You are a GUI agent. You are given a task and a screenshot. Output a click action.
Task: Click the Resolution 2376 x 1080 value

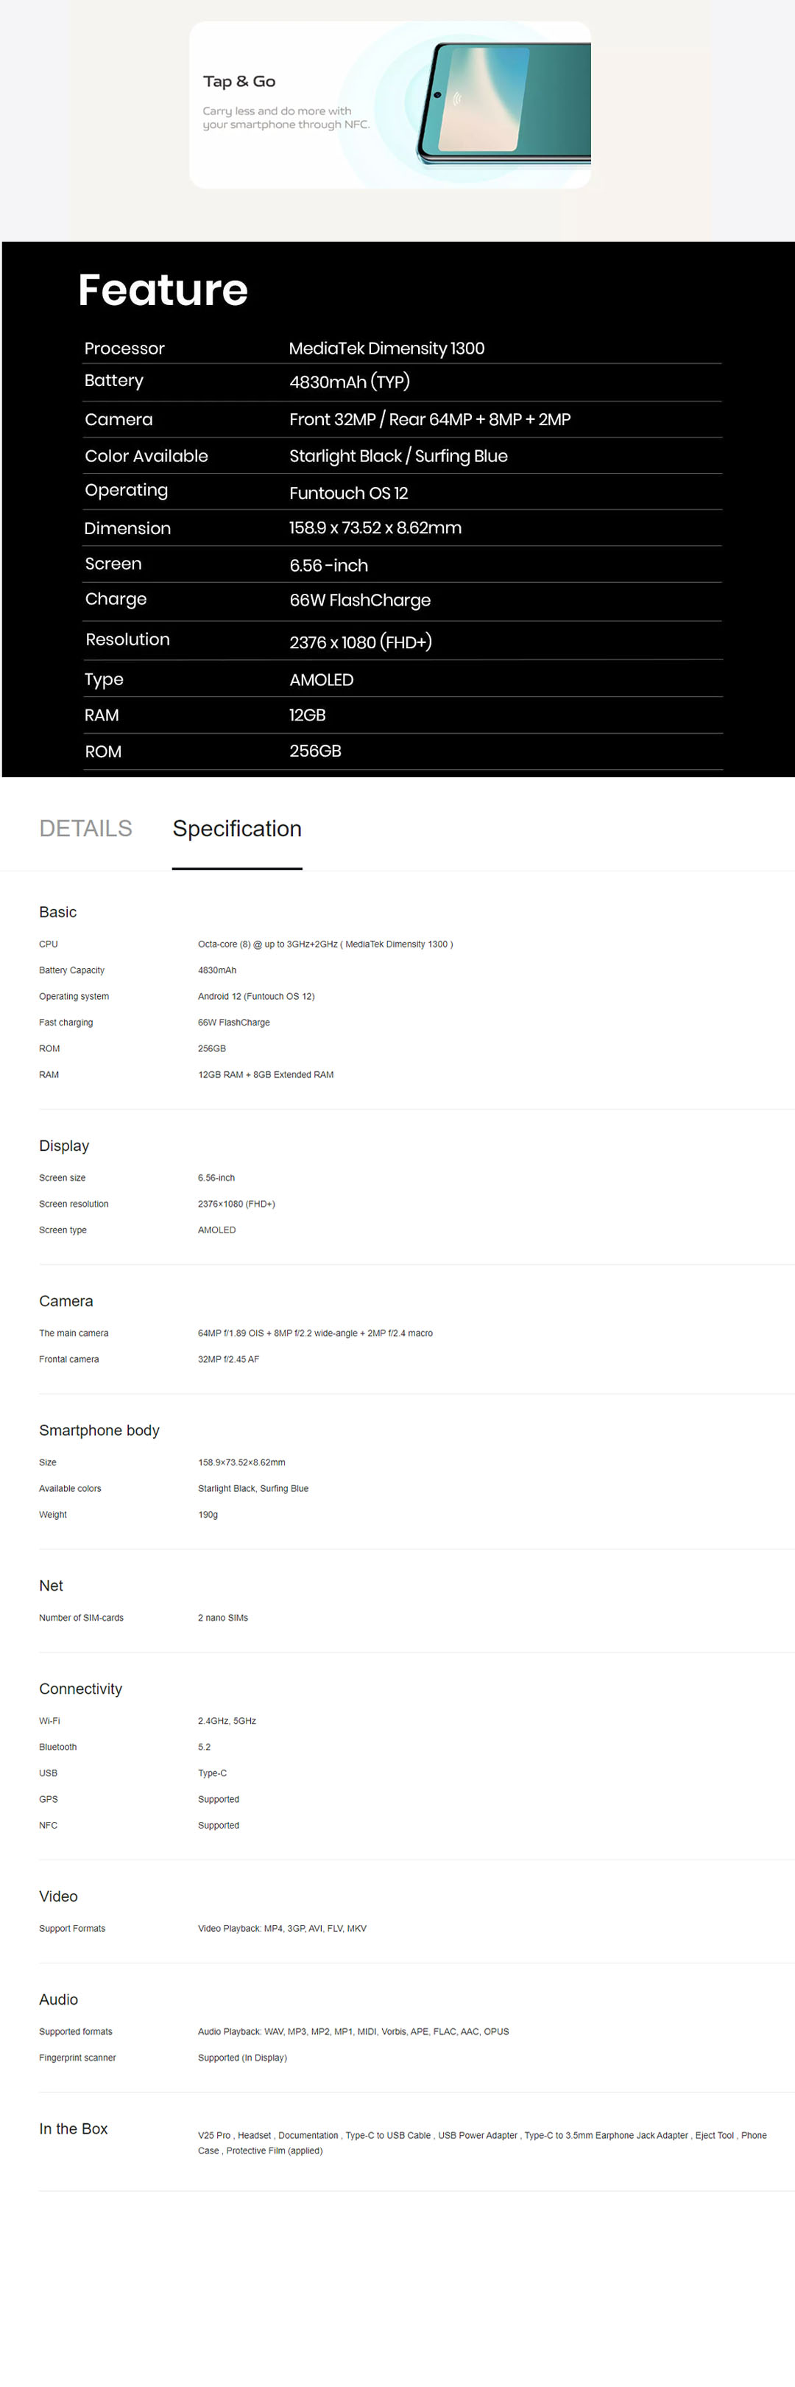coord(360,642)
